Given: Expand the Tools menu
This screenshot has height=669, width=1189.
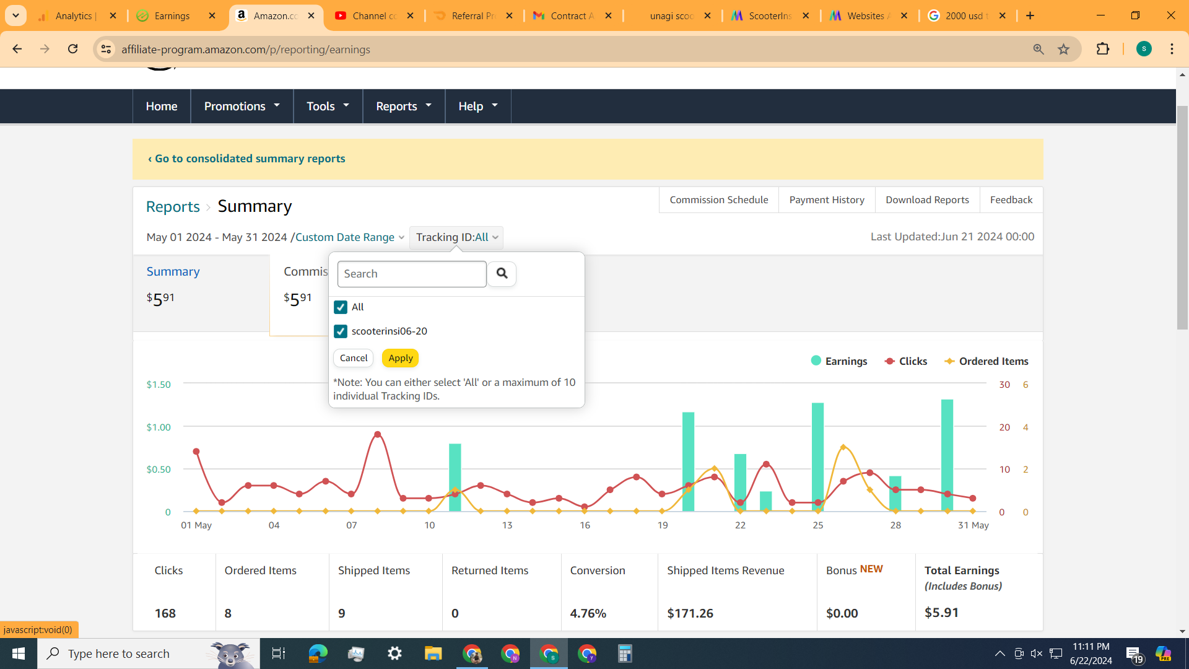Looking at the screenshot, I should [x=328, y=106].
